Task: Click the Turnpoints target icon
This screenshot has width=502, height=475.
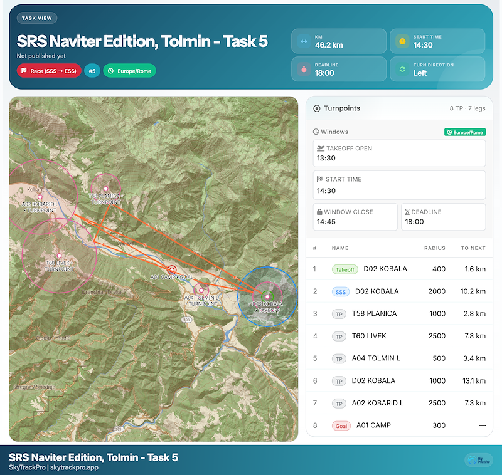Action: click(x=317, y=108)
